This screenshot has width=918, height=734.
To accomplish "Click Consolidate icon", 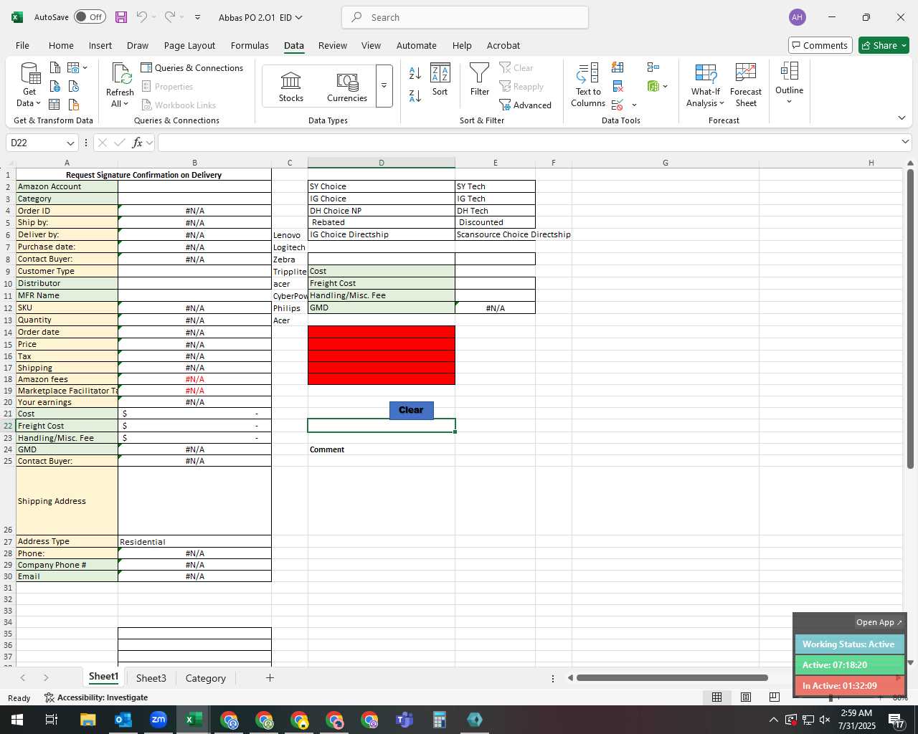I will click(653, 67).
